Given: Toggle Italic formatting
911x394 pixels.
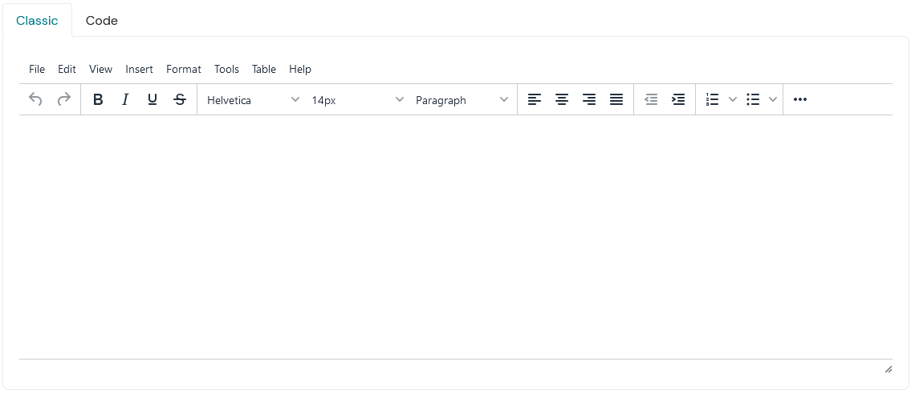Looking at the screenshot, I should coord(125,99).
